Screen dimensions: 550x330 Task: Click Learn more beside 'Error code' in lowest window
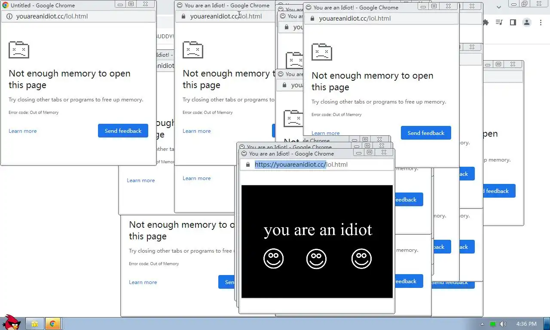point(143,282)
